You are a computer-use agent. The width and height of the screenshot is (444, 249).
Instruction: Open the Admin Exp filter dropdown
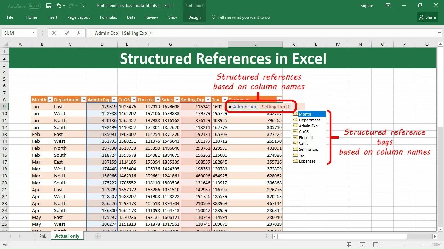pyautogui.click(x=114, y=100)
